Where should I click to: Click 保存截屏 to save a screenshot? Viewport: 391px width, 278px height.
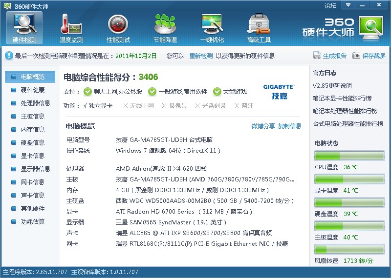pos(369,56)
